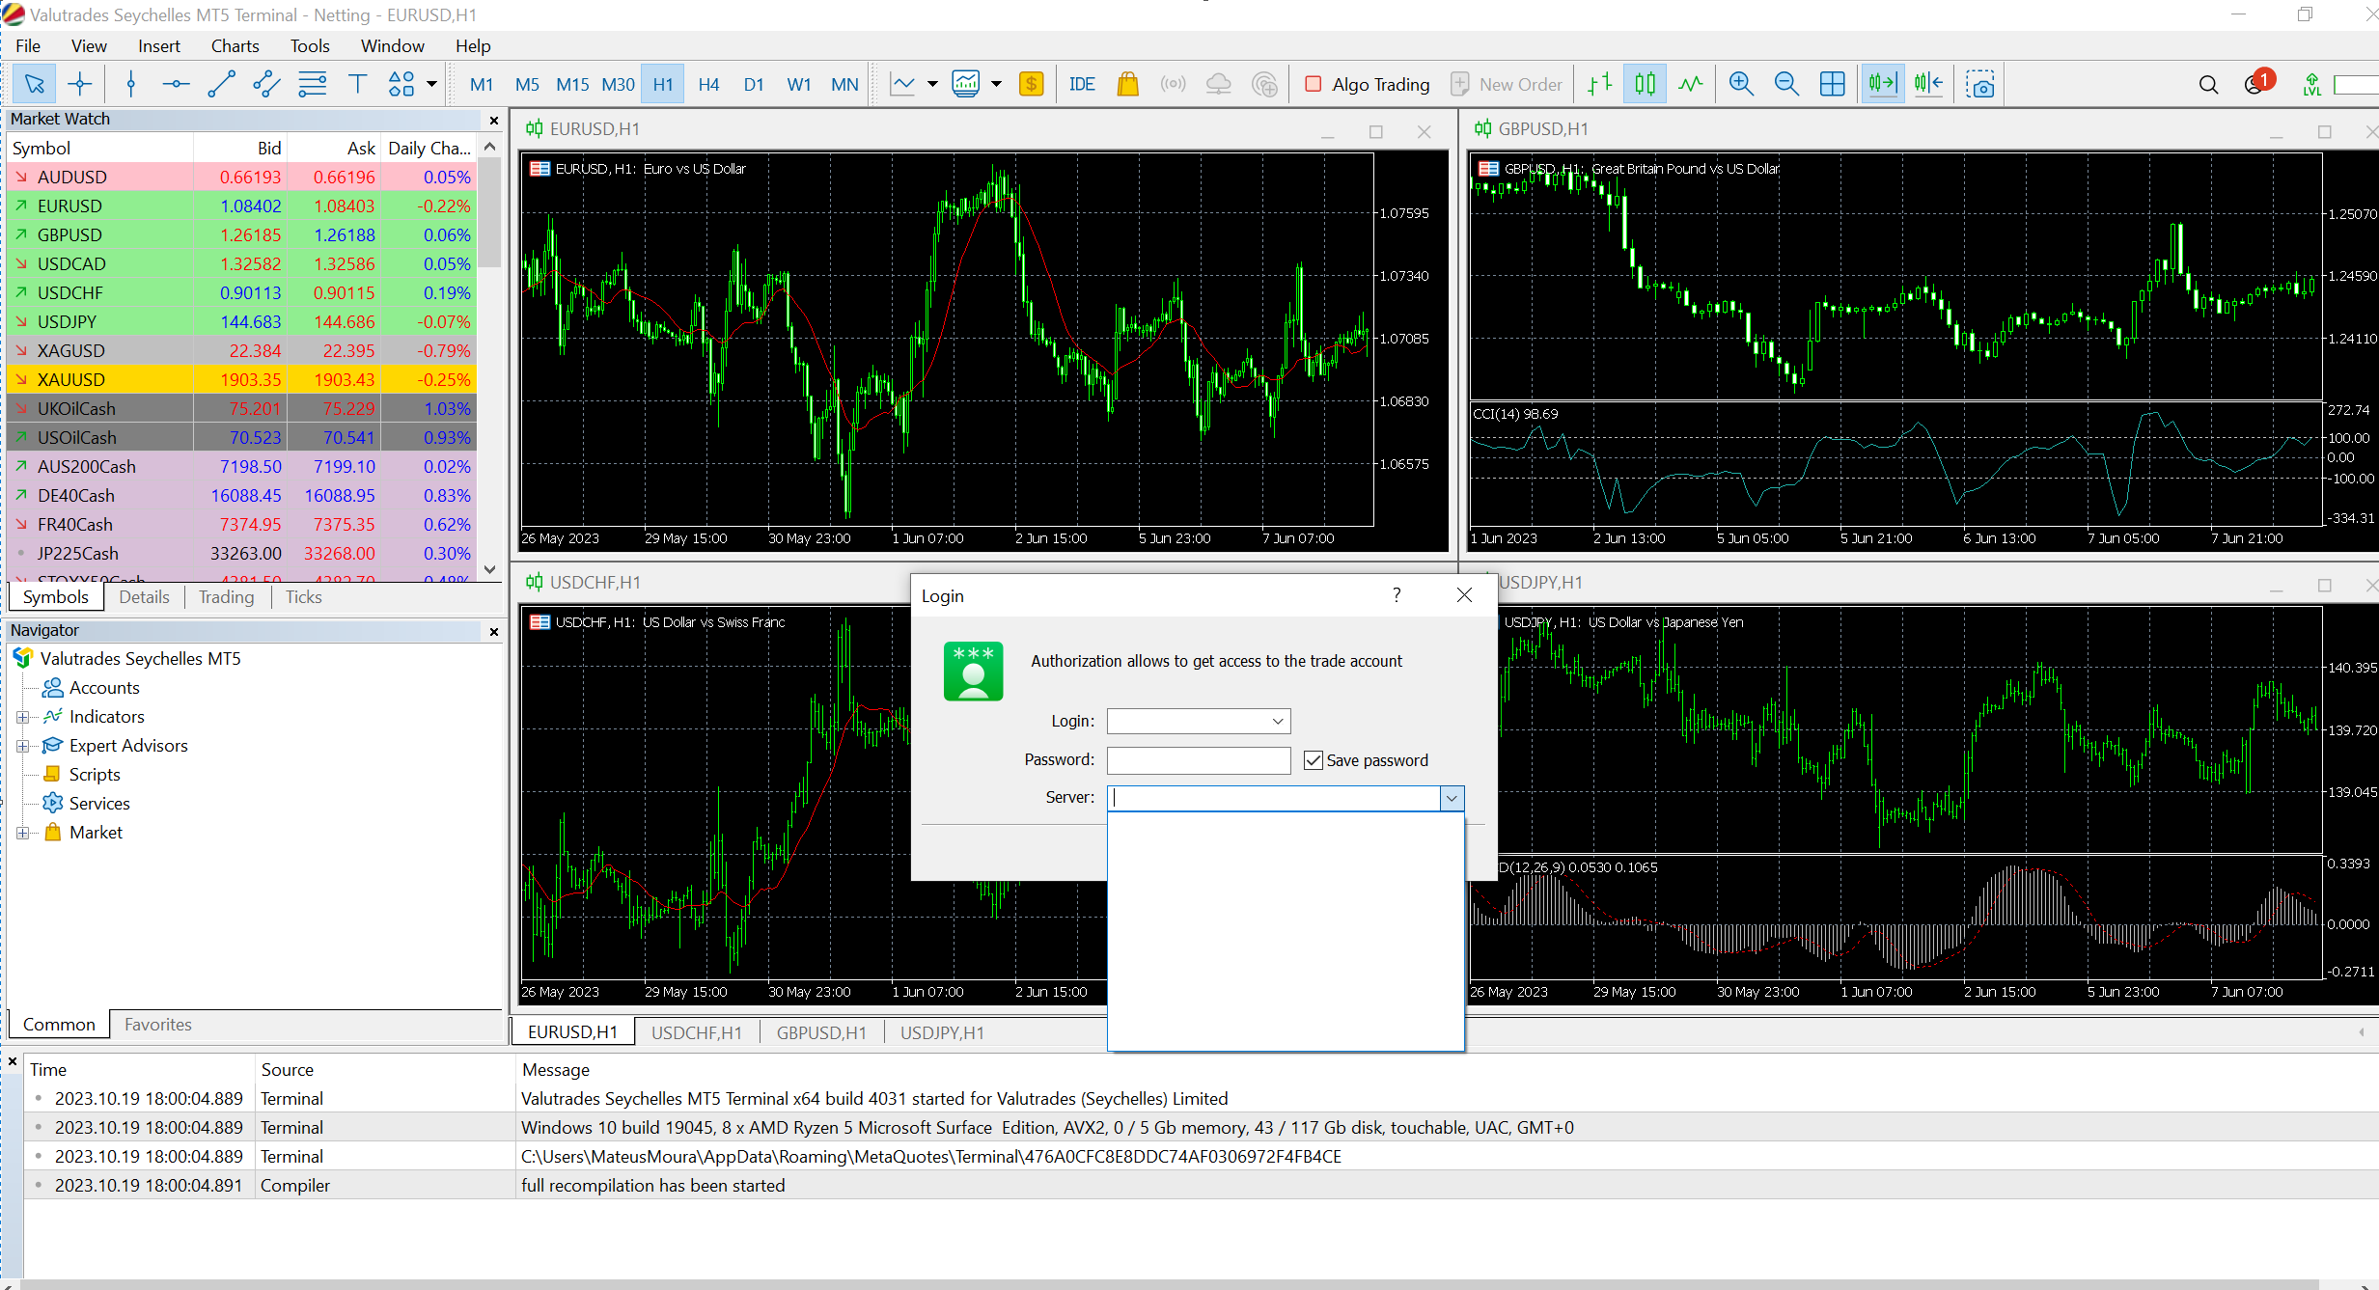
Task: Select the equidistant channel tool
Action: pyautogui.click(x=266, y=85)
